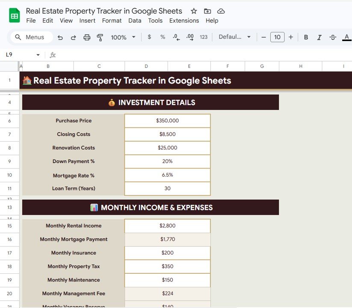Click the Monthly Maintenance value $150
The image size is (352, 308).
point(168,280)
